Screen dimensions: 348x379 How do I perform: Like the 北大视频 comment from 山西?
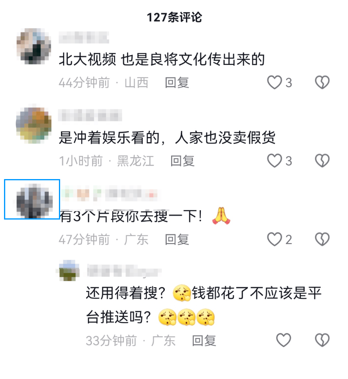click(x=275, y=83)
